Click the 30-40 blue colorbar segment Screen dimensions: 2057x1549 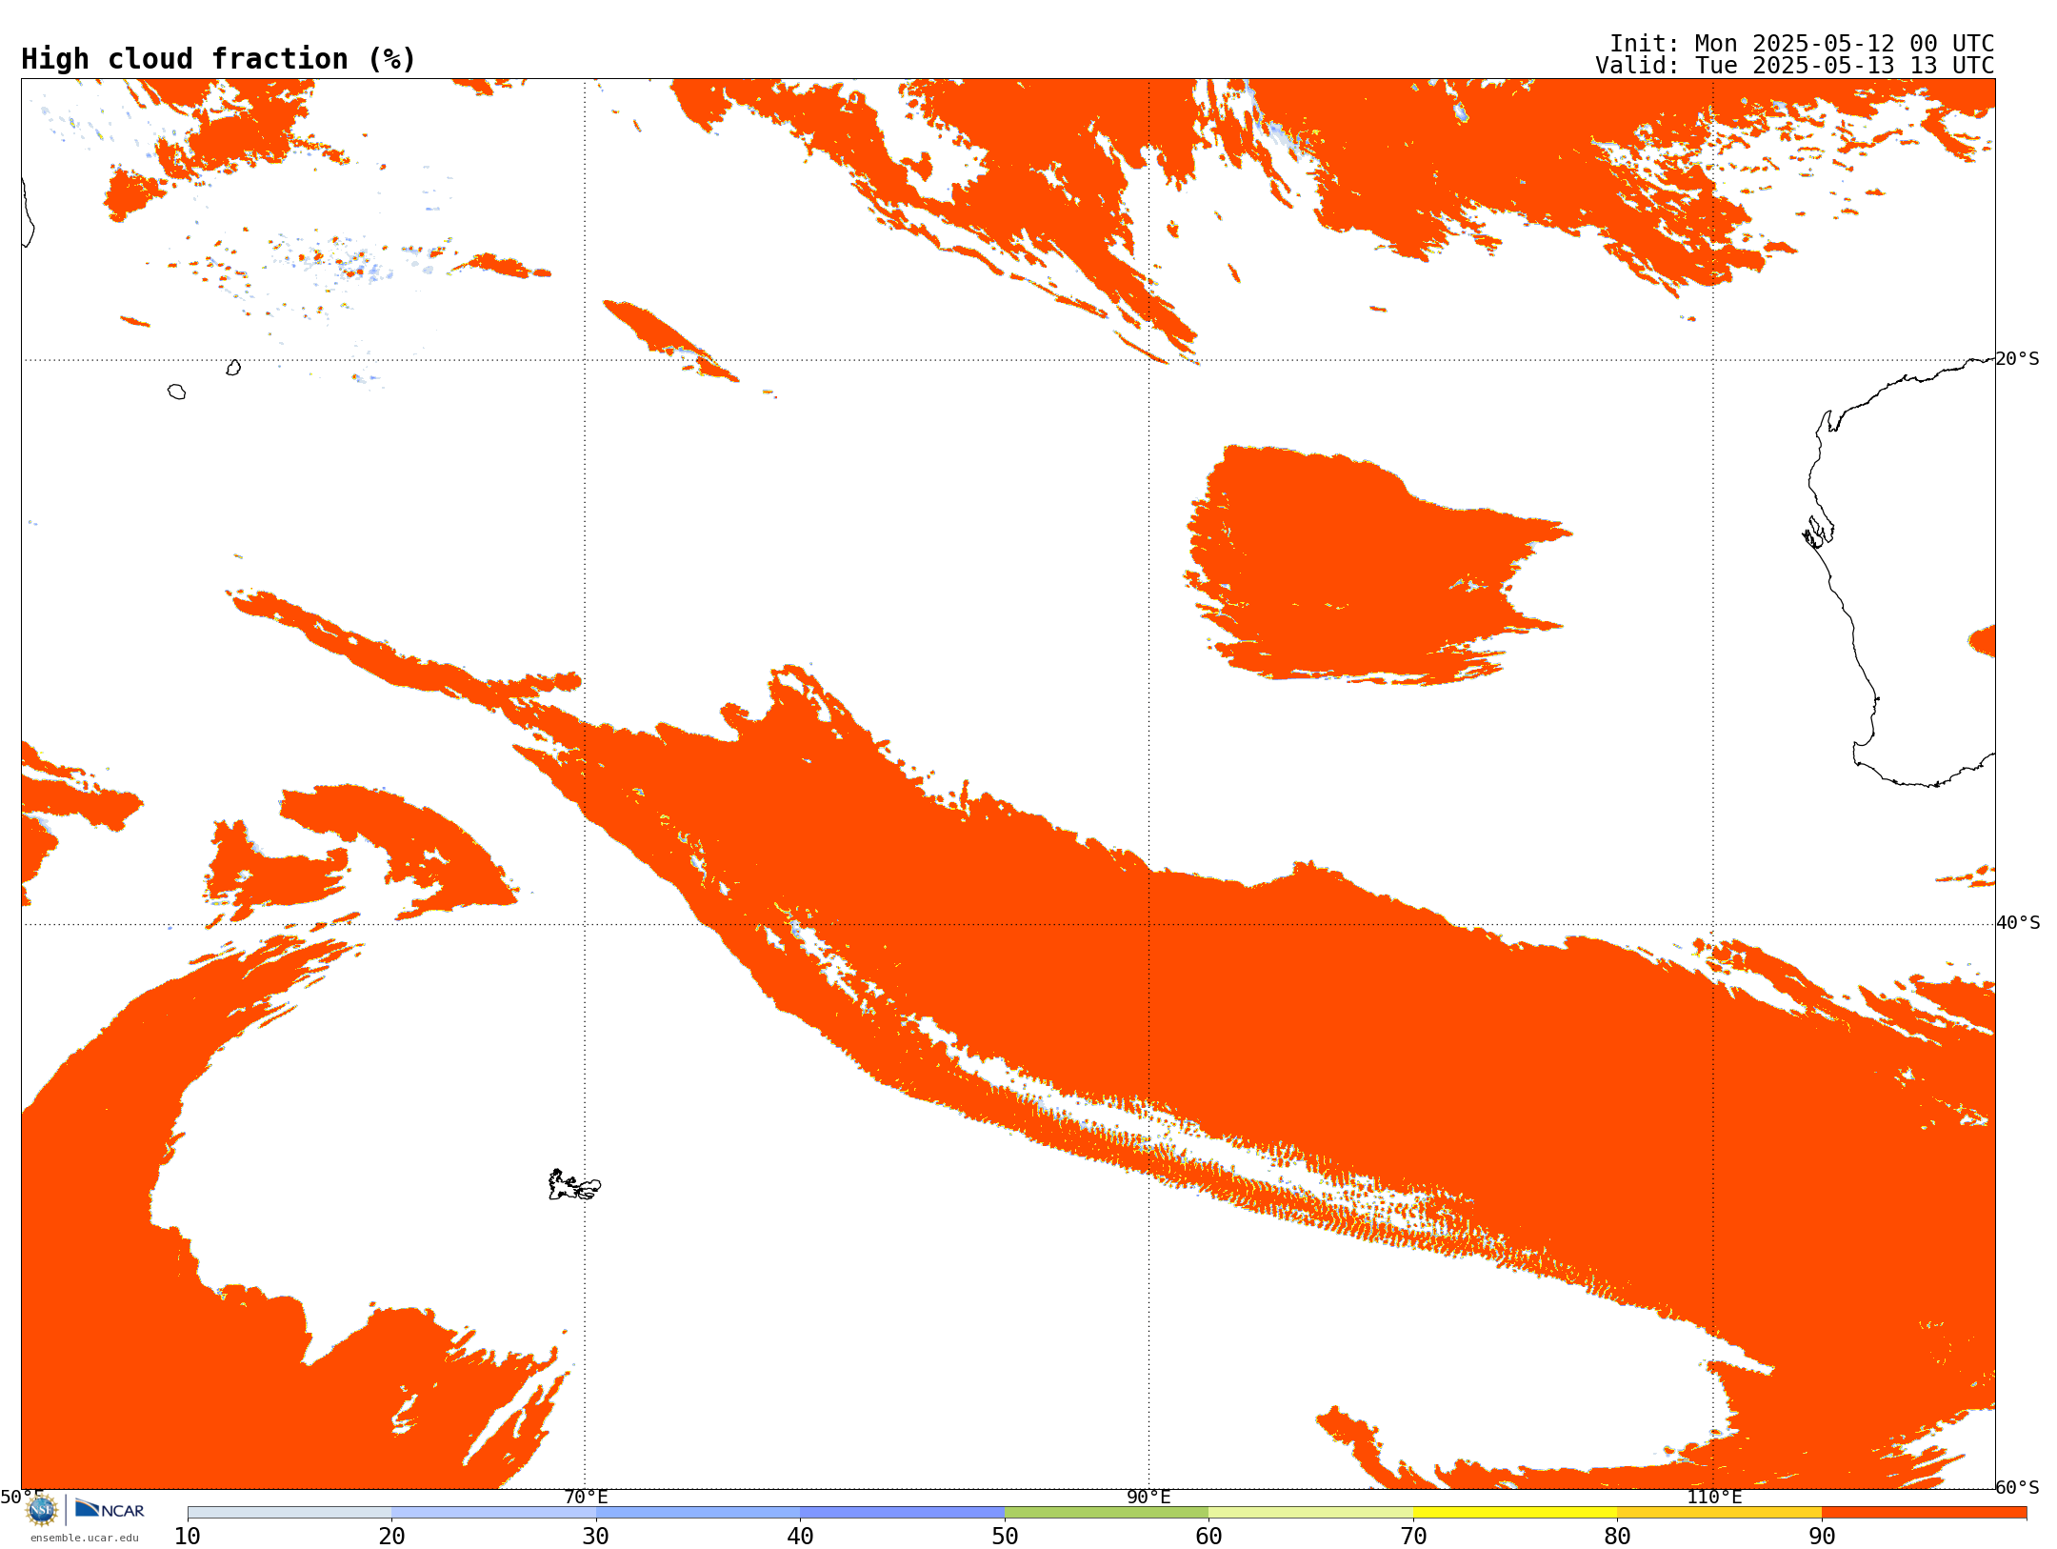click(x=698, y=1513)
